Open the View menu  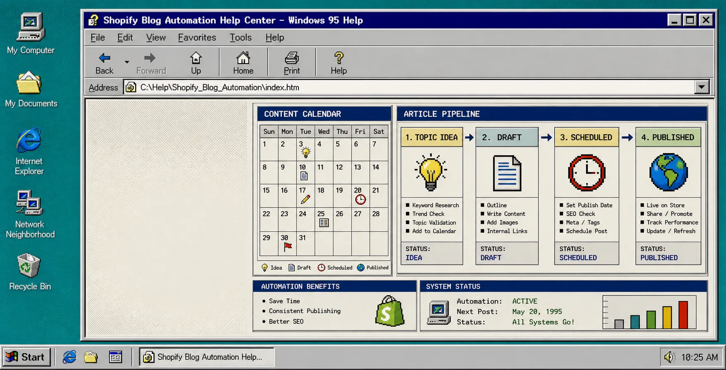point(156,38)
